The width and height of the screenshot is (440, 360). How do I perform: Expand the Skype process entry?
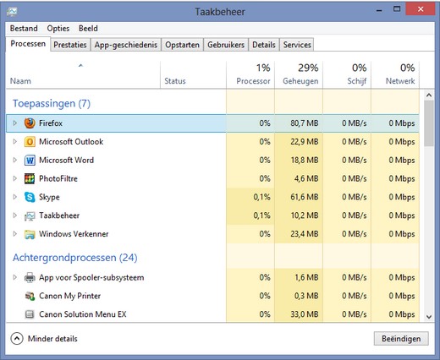[x=14, y=197]
